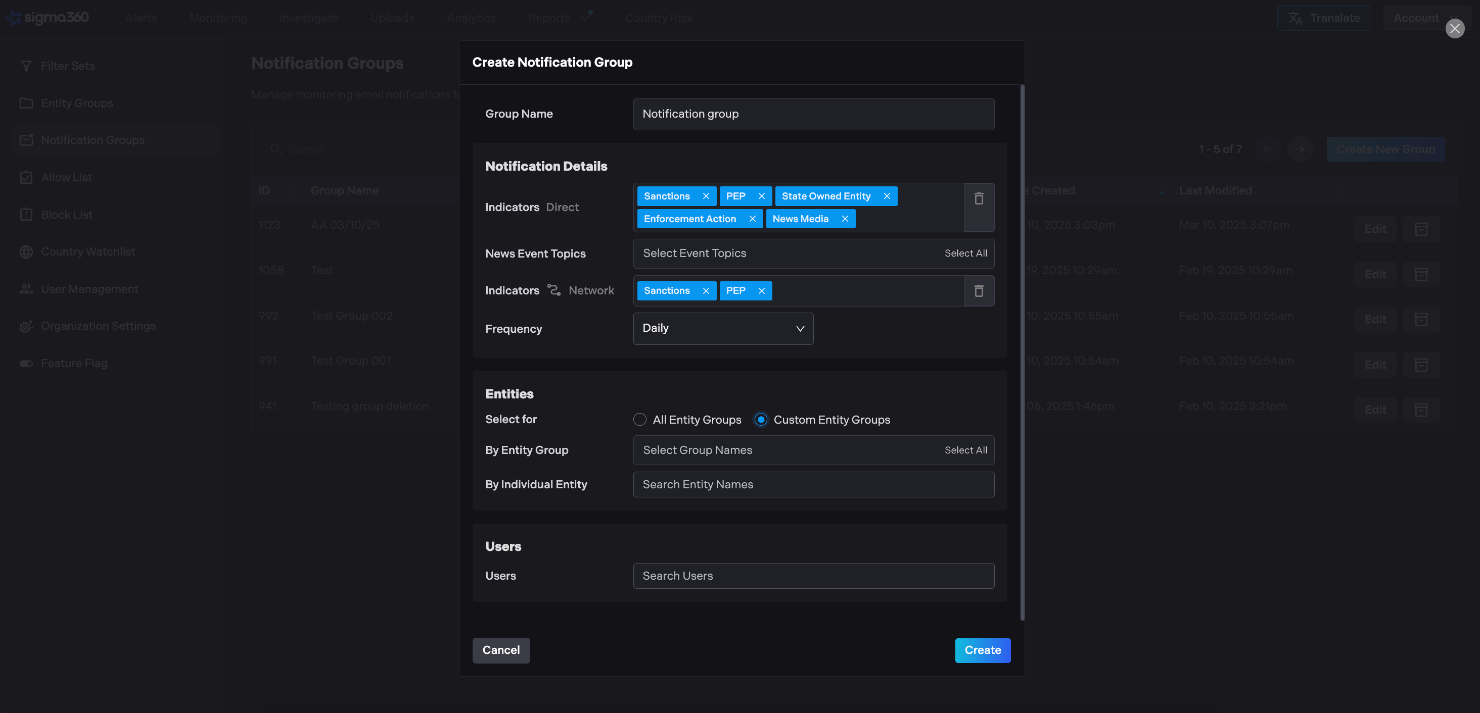The image size is (1480, 713).
Task: Open the Frequency Daily dropdown
Action: click(x=723, y=328)
